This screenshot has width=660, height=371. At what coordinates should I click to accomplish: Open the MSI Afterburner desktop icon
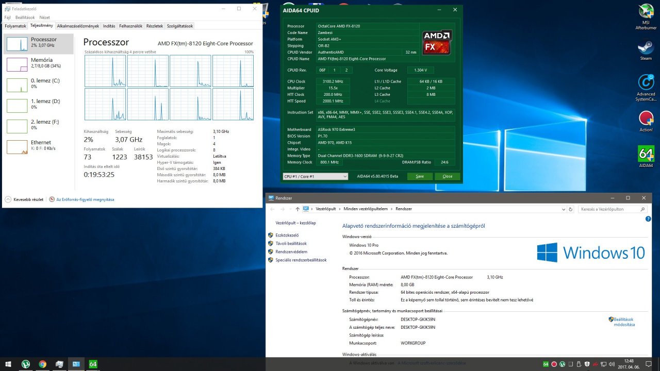(x=646, y=16)
